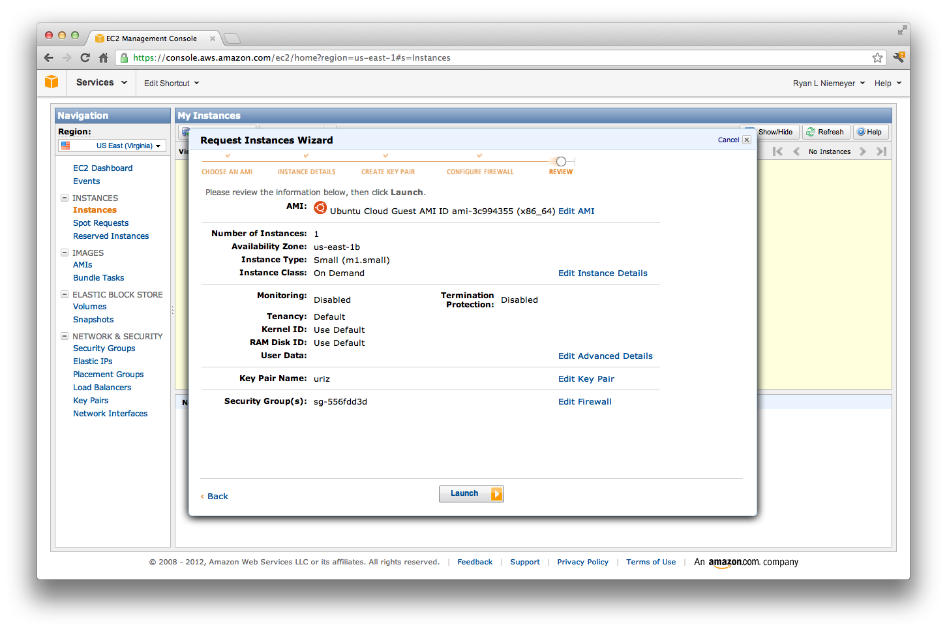The height and width of the screenshot is (631, 947).
Task: Click the browser reload icon
Action: point(85,57)
